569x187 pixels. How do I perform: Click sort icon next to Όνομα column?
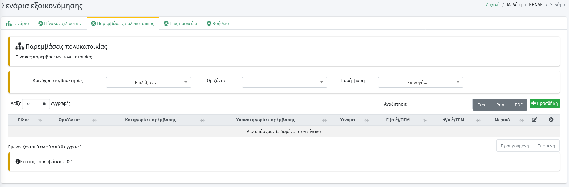pos(367,120)
